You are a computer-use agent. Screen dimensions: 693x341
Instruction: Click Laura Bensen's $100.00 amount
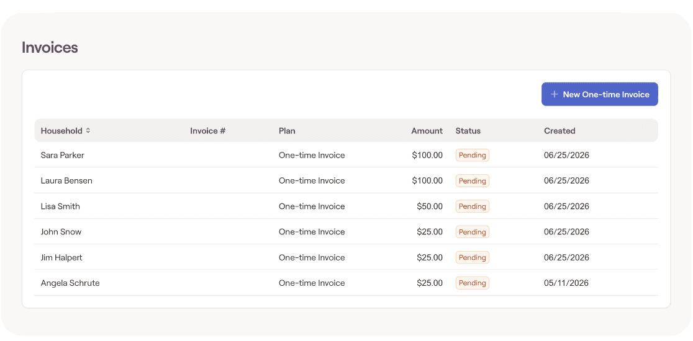tap(427, 180)
